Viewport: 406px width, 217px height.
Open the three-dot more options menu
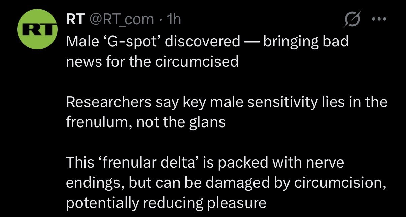[x=380, y=19]
